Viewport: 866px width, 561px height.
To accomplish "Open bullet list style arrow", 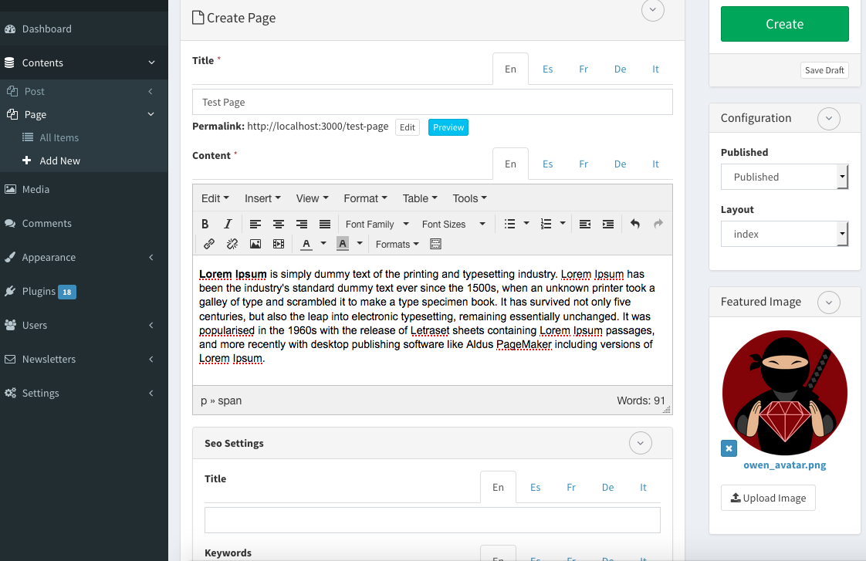I will [526, 224].
